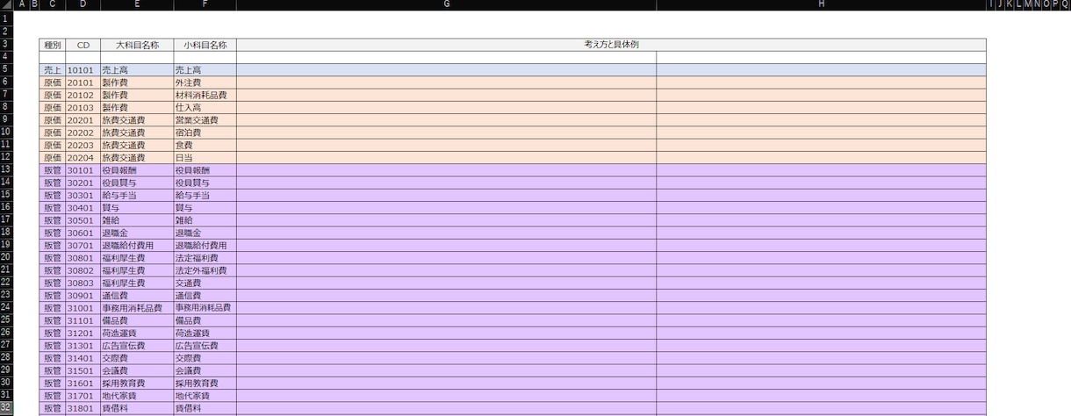Click the 日当 sub-account cell
The height and width of the screenshot is (416, 1071).
pos(205,157)
